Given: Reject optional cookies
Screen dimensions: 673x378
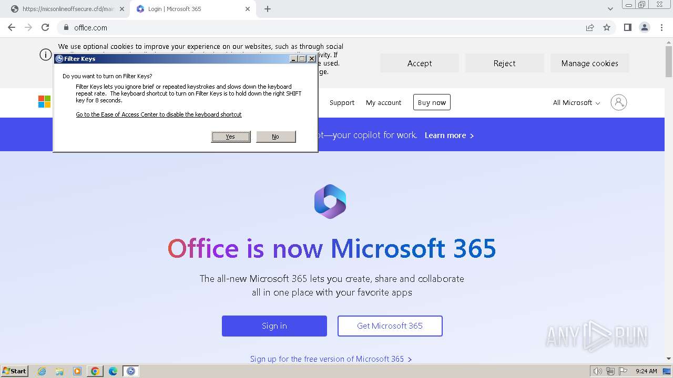Looking at the screenshot, I should tap(505, 63).
